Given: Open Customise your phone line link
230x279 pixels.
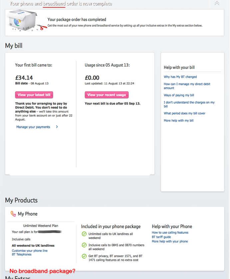Looking at the screenshot, I should [30, 250].
